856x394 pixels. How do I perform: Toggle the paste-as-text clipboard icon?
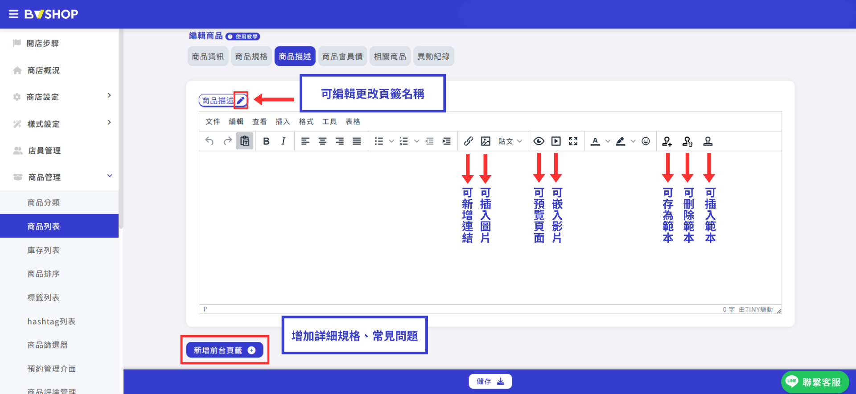[x=245, y=141]
